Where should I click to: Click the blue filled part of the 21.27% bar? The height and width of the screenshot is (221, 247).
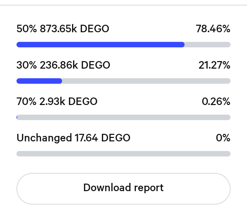click(x=39, y=81)
